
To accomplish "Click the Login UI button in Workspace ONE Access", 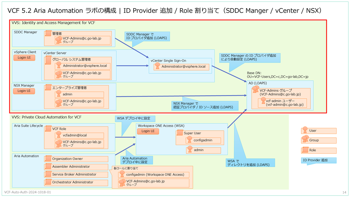I will coord(148,131).
